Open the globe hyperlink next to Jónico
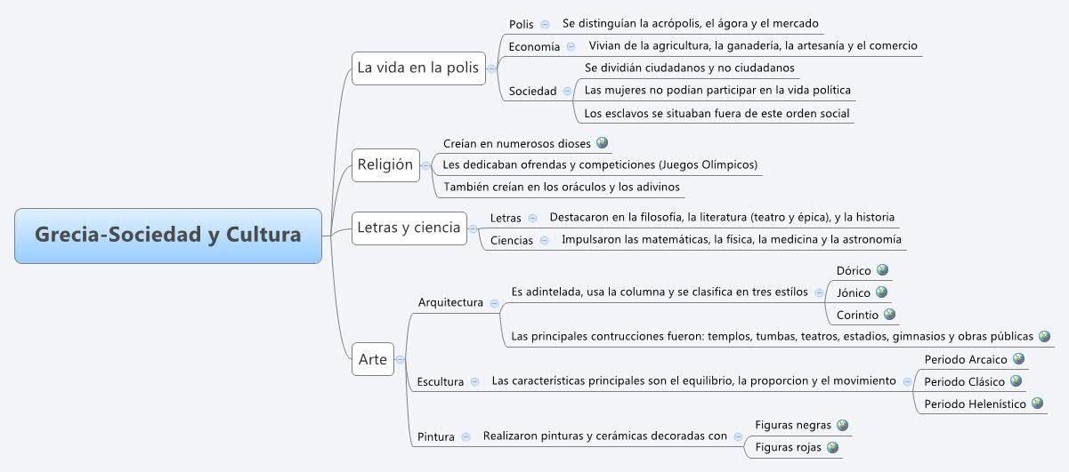1069x472 pixels. tap(881, 292)
